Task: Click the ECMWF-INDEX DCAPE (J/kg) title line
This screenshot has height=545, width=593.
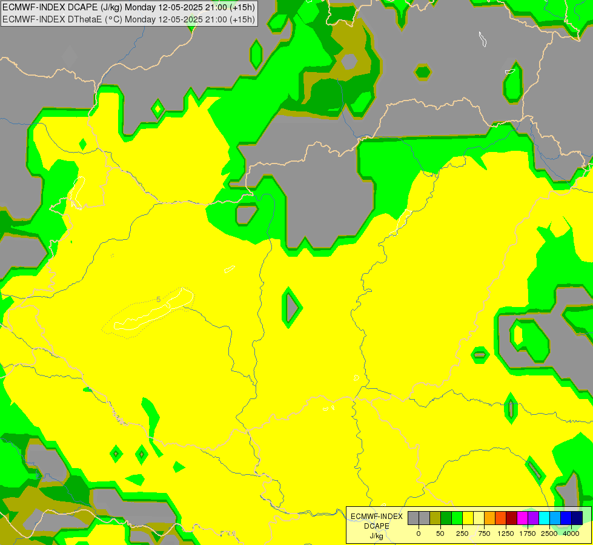Action: [128, 7]
